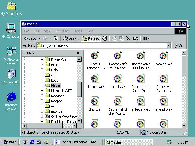
Task: Click the Folders tree scroll-up arrow
Action: click(79, 59)
